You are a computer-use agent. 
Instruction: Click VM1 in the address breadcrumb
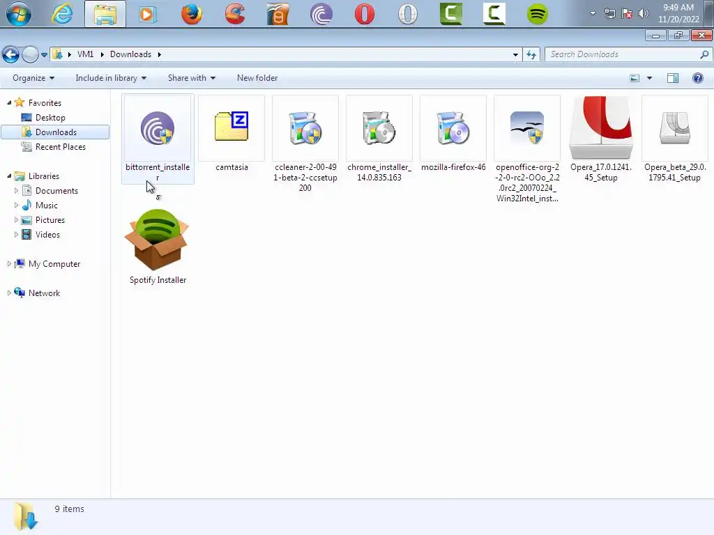click(x=86, y=54)
